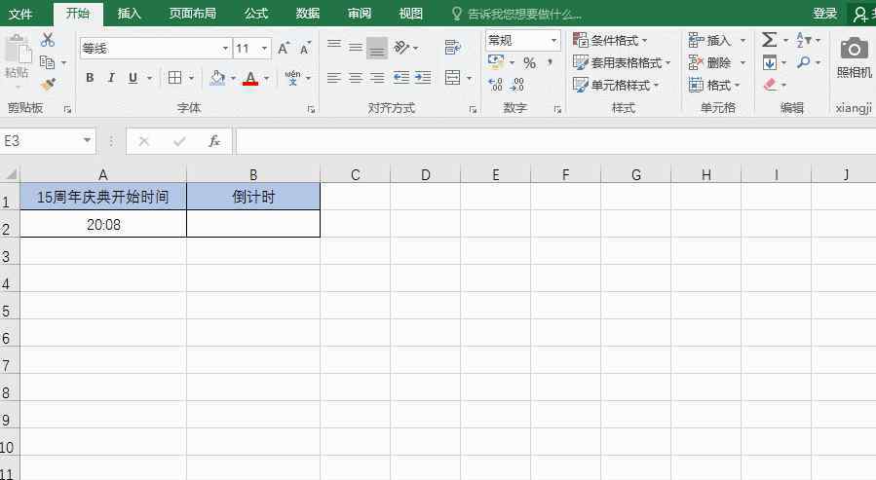Click AutoSum sigma icon

pos(769,40)
